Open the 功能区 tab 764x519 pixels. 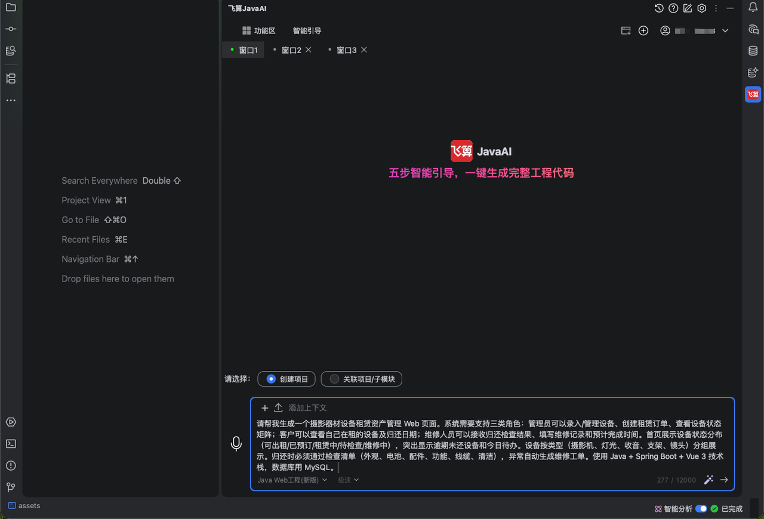(x=259, y=30)
